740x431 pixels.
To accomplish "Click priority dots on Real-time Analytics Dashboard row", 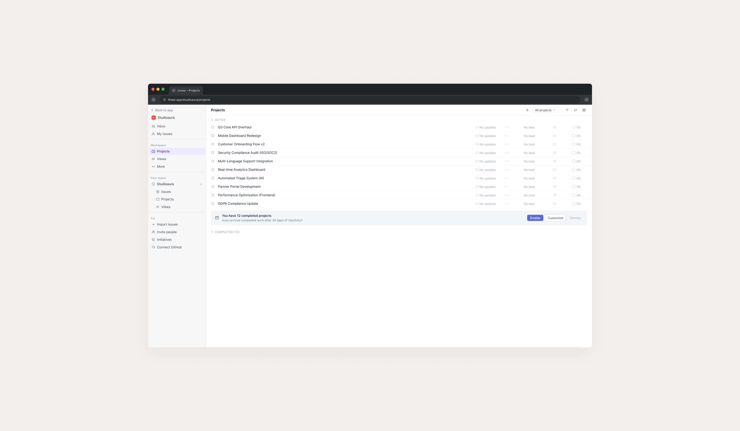I will coord(507,170).
